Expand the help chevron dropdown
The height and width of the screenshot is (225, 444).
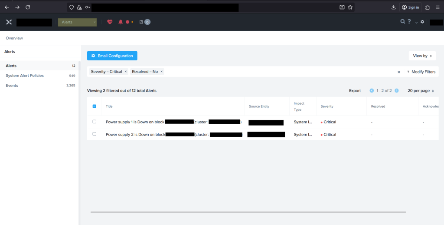point(416,22)
